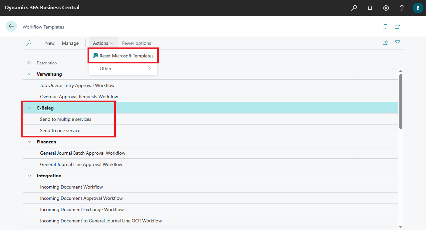The height and width of the screenshot is (239, 426).
Task: Share the list via share icon
Action: [385, 43]
